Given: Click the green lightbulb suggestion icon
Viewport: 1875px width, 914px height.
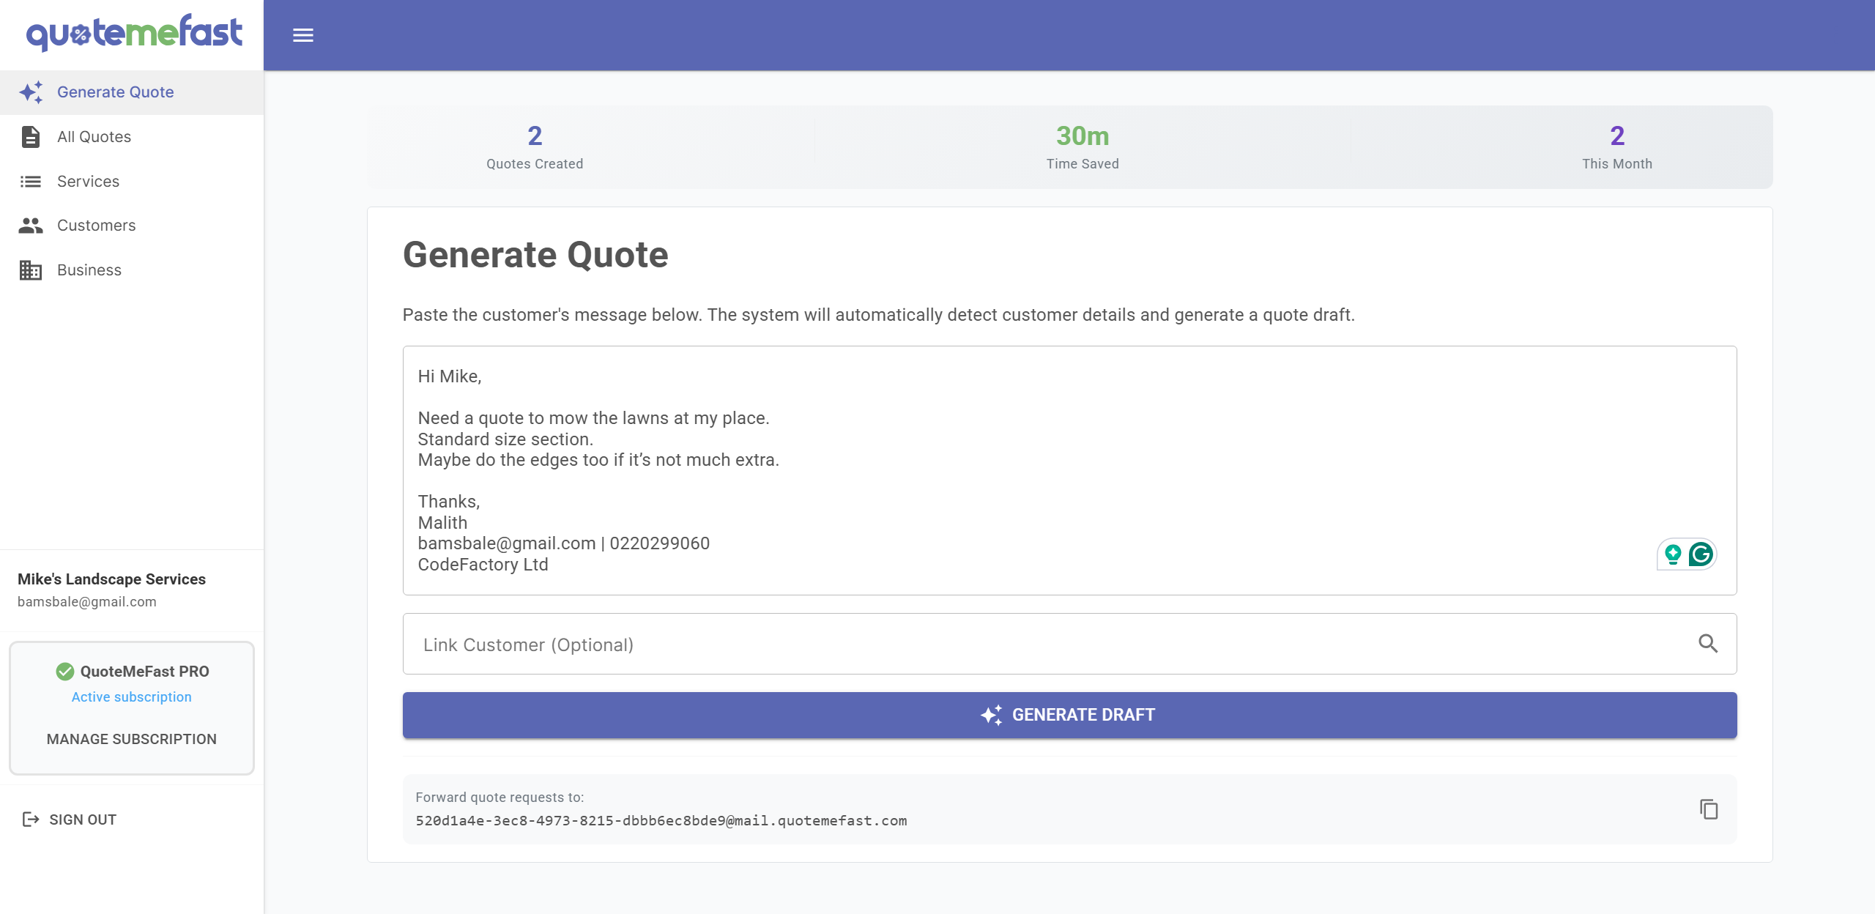Looking at the screenshot, I should 1673,554.
